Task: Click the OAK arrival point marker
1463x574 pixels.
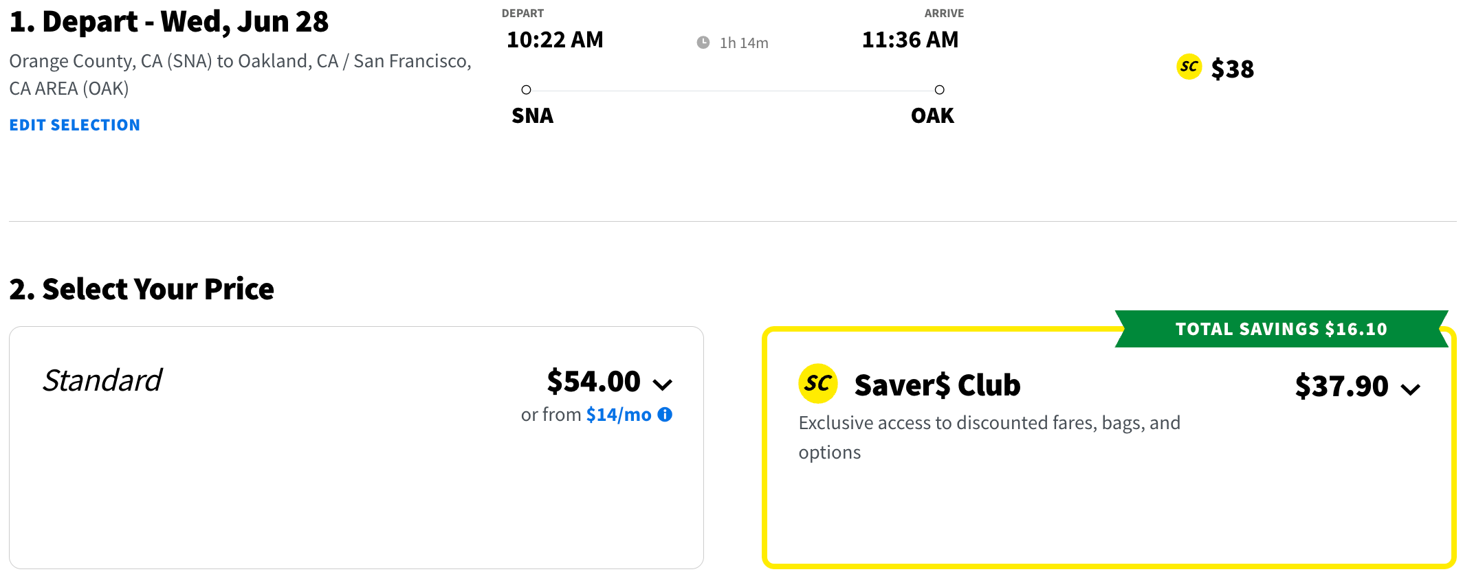Action: [x=939, y=90]
